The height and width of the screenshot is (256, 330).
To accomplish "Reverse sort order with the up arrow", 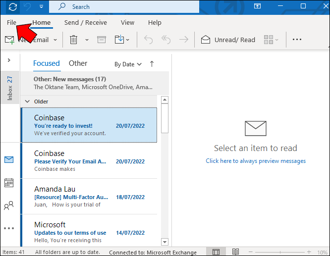I will click(x=152, y=64).
